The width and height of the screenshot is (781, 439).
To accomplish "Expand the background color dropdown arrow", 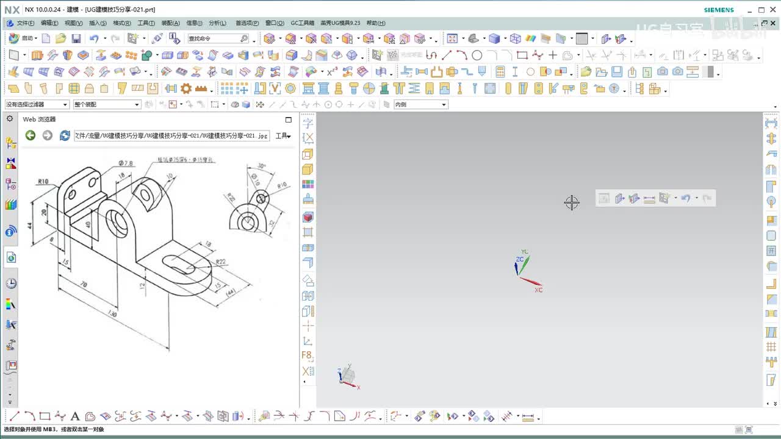I will pyautogui.click(x=592, y=38).
